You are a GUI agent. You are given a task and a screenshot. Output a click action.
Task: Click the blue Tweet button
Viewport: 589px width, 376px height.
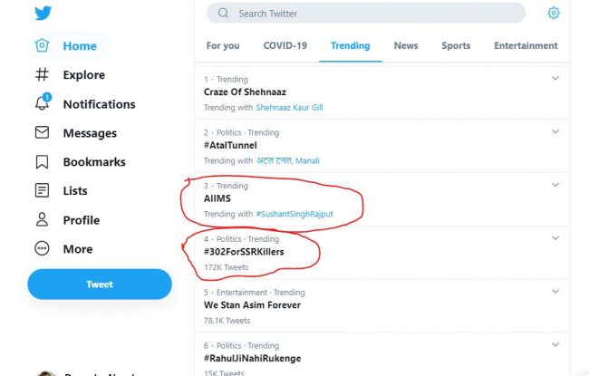pos(100,284)
